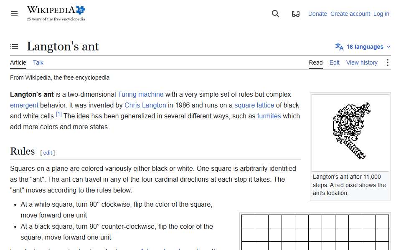Screen dimensions: 401x250
Task: Open the grid animation image
Action: click(x=315, y=232)
